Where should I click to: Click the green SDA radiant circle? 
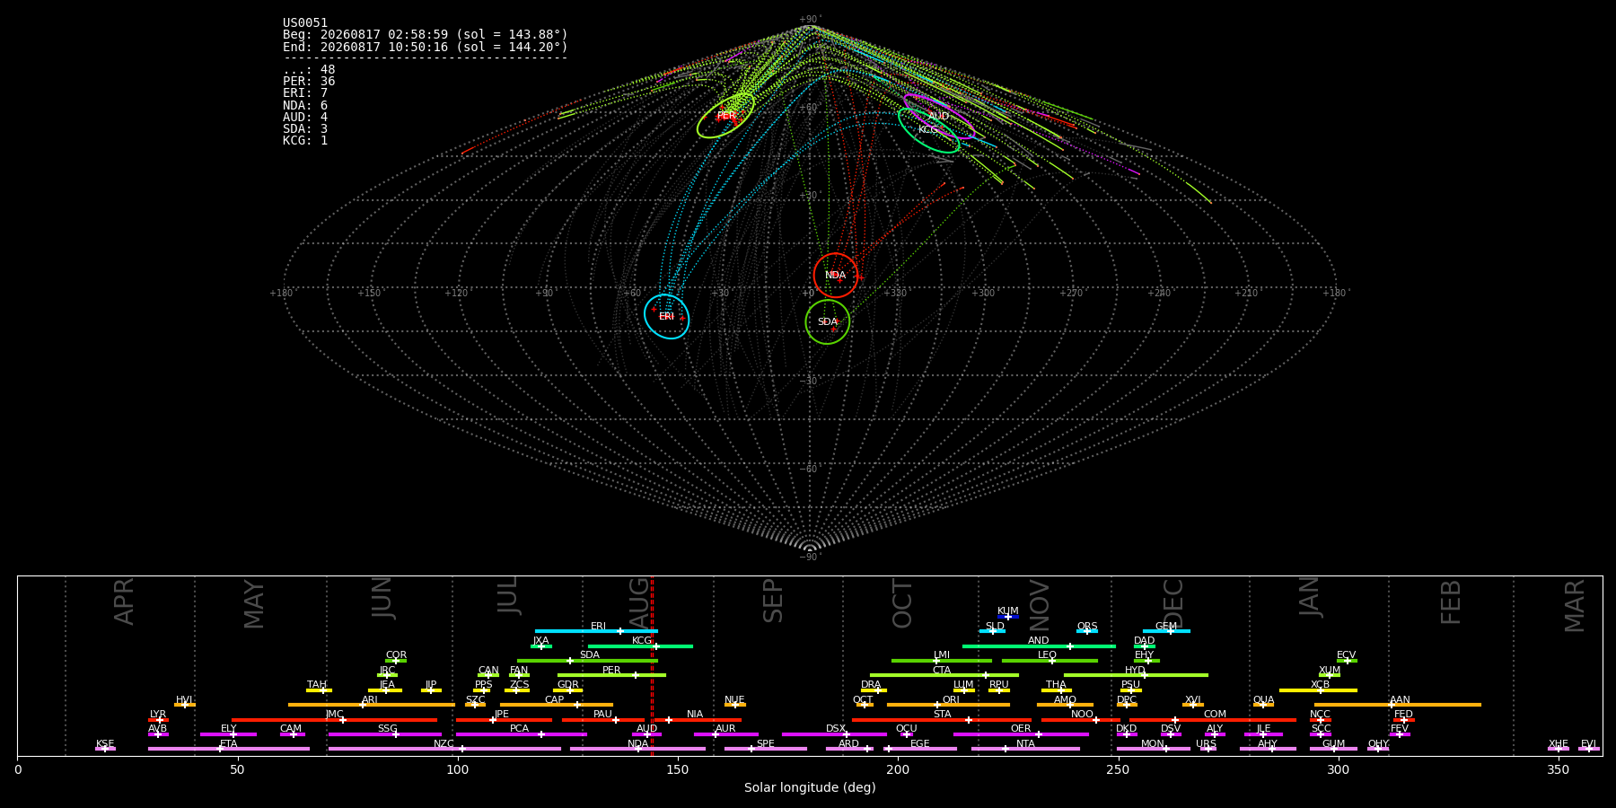[x=828, y=321]
